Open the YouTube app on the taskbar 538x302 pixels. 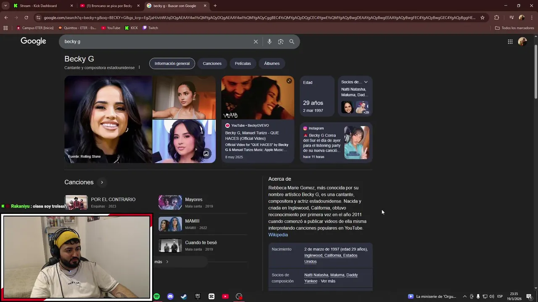[225, 297]
